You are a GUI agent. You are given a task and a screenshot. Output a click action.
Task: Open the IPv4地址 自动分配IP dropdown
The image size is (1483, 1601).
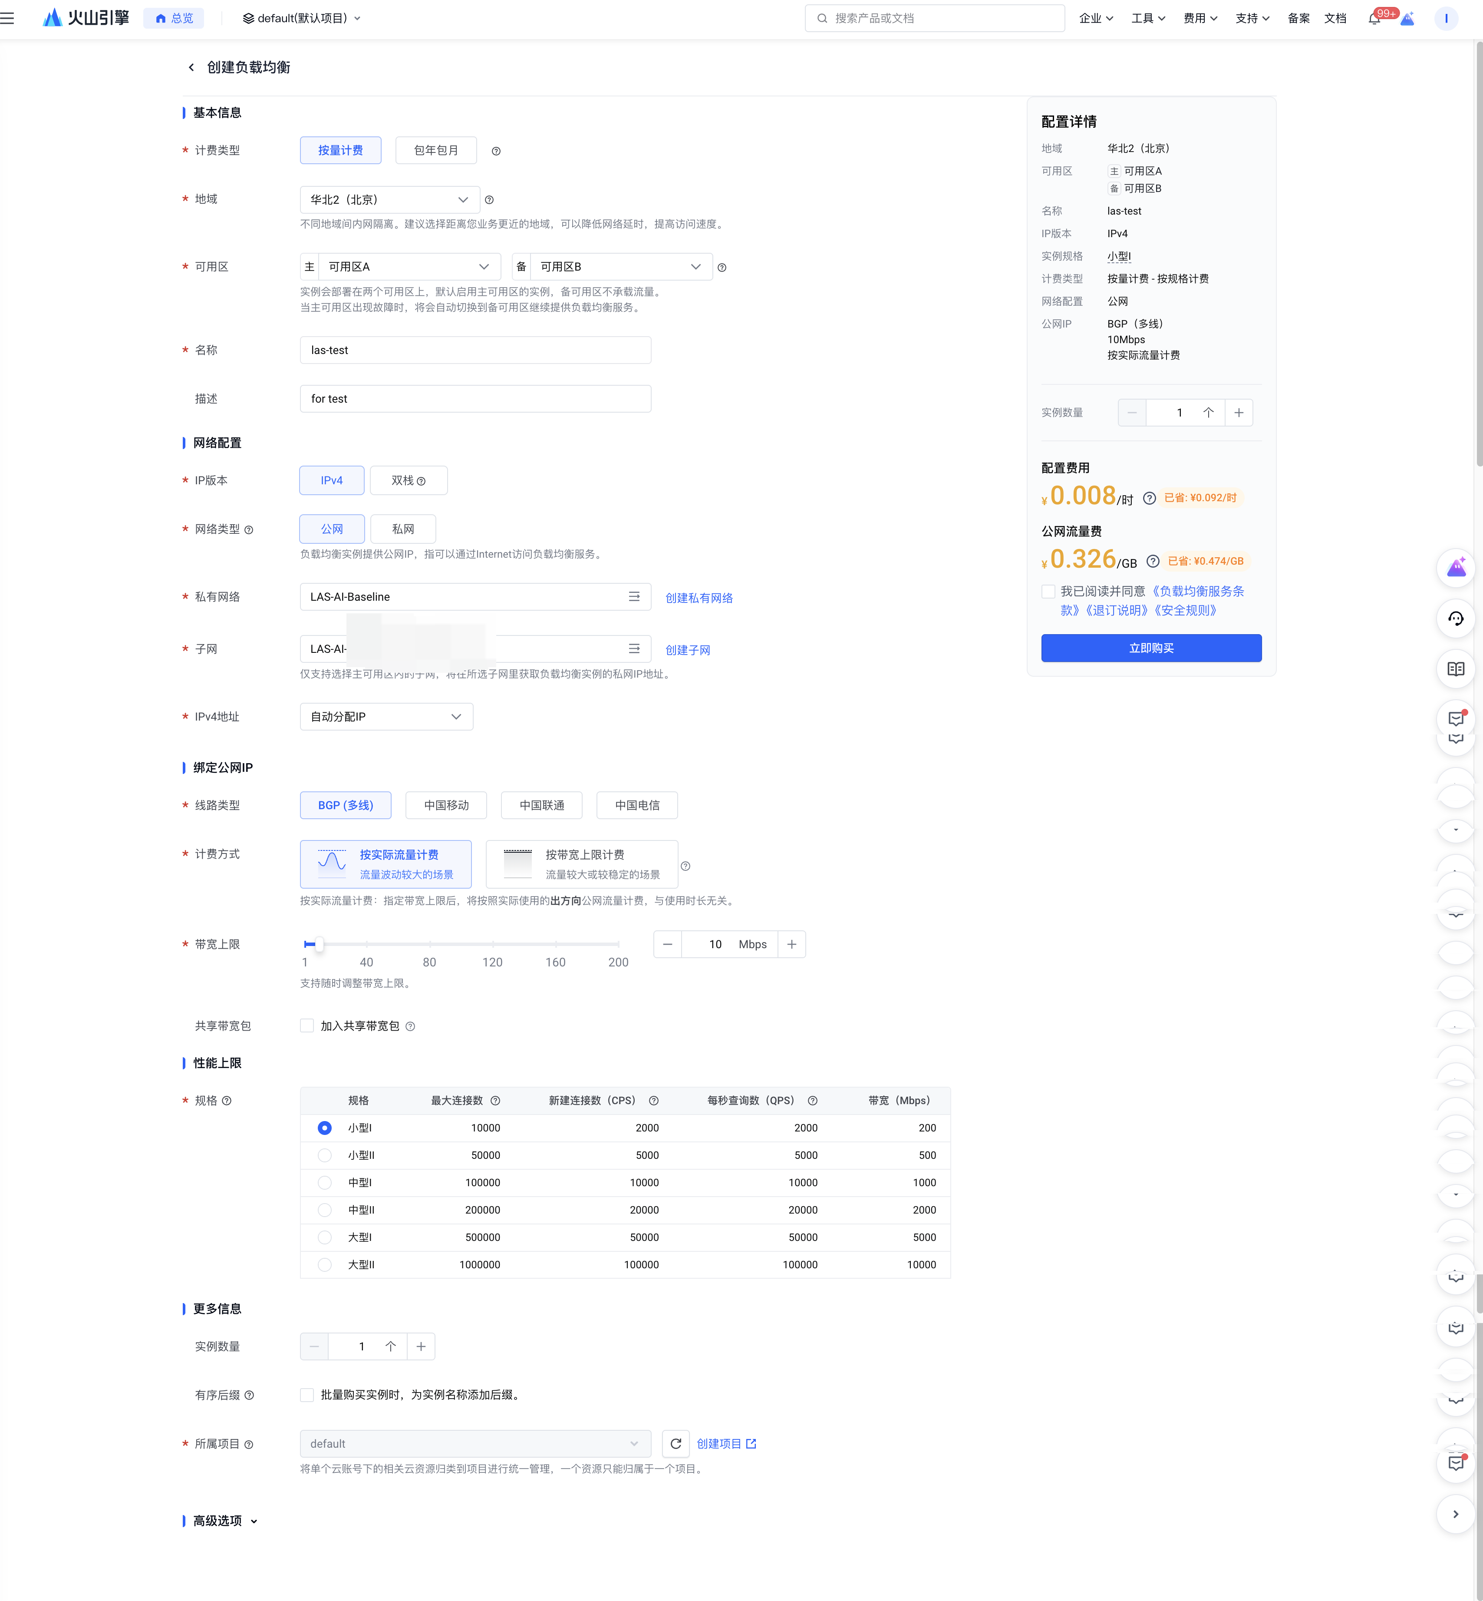point(386,716)
